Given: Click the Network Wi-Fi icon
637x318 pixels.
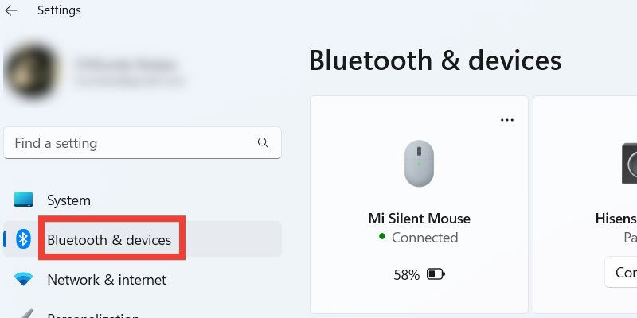Looking at the screenshot, I should [x=23, y=279].
